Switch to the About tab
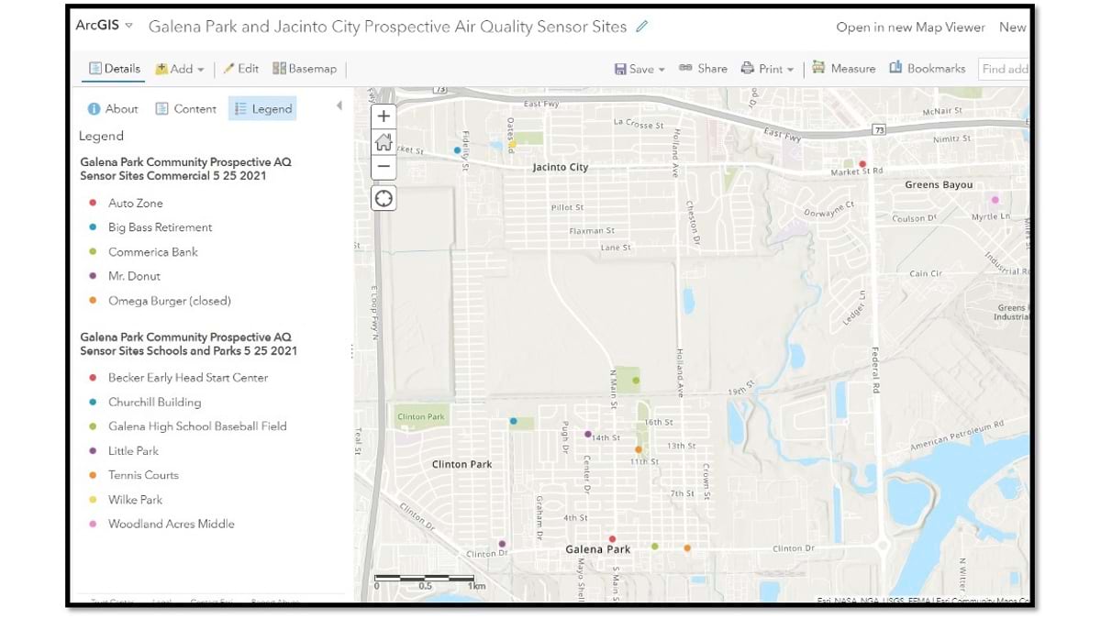This screenshot has height=619, width=1101. (112, 109)
